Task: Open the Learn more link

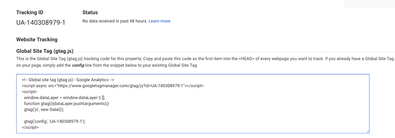Action: (x=160, y=21)
